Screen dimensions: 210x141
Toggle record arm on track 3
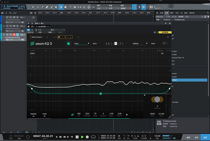pos(14,35)
